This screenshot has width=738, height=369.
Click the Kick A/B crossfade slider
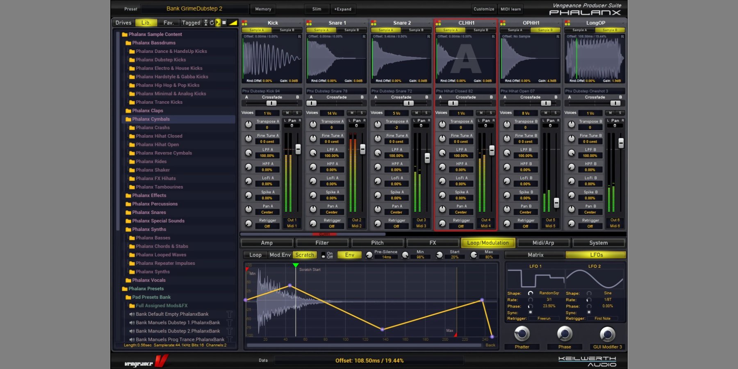pos(271,103)
